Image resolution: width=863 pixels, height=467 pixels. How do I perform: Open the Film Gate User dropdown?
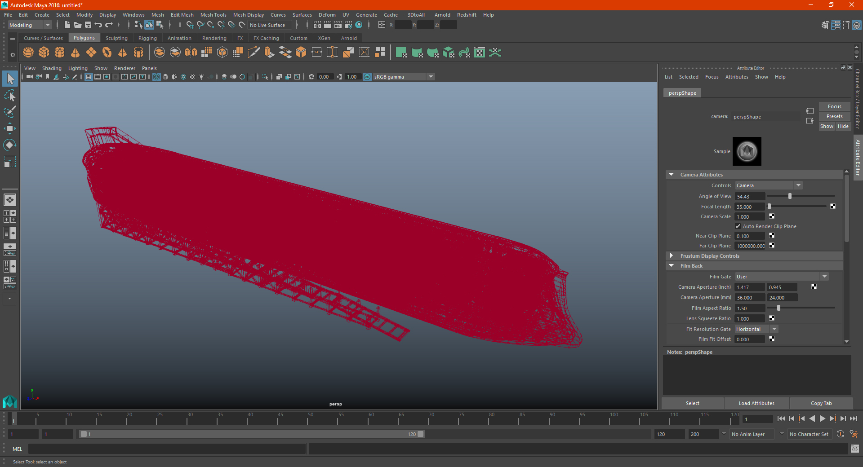782,277
